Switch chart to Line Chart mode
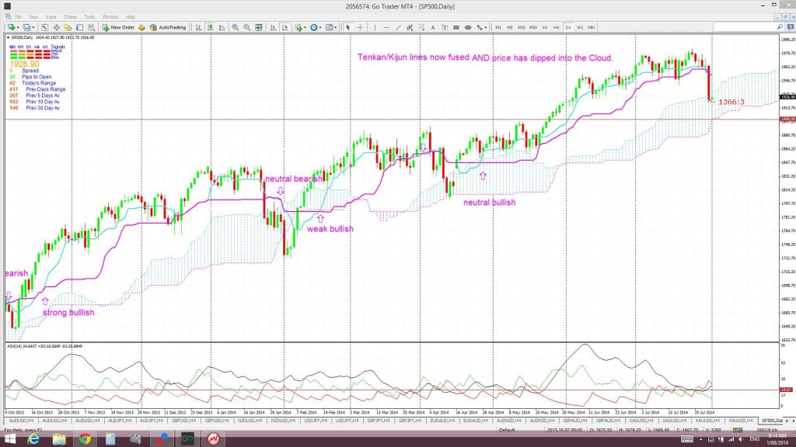 click(222, 27)
